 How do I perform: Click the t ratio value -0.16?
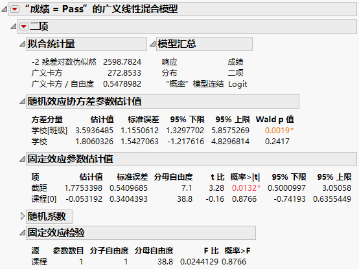click(x=215, y=199)
